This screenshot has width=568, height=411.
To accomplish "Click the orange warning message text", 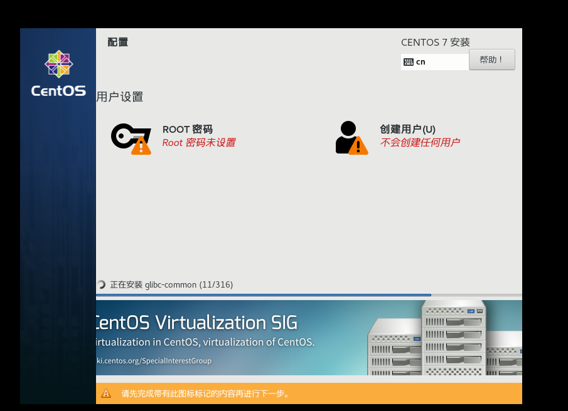I will pos(206,393).
